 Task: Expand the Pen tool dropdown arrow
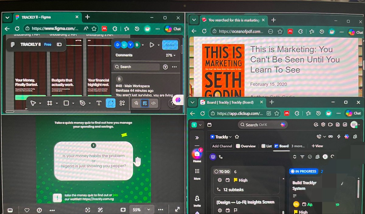click(x=89, y=104)
